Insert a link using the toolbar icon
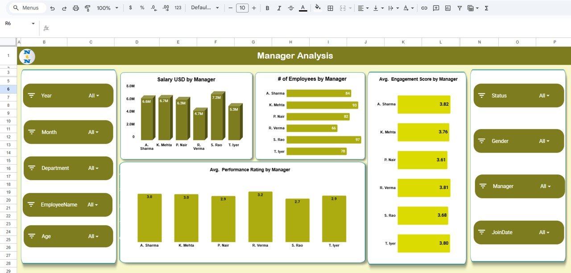The image size is (571, 273). (x=424, y=8)
